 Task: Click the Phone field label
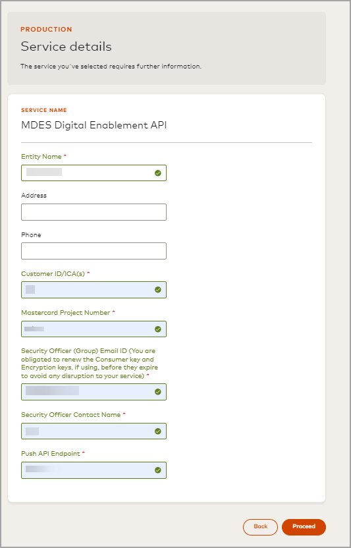31,235
